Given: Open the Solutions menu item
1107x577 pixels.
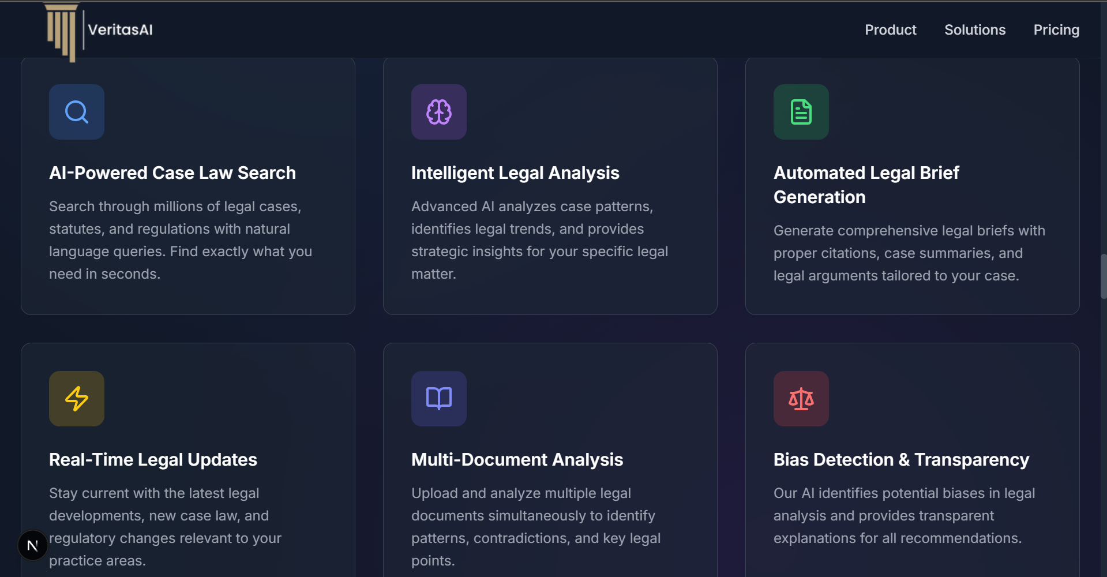Looking at the screenshot, I should click(974, 30).
